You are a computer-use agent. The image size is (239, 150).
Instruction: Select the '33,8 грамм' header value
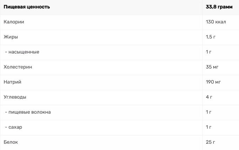pos(219,7)
